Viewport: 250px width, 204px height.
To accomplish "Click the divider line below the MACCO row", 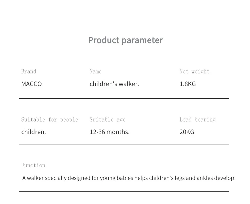I will tap(124, 98).
